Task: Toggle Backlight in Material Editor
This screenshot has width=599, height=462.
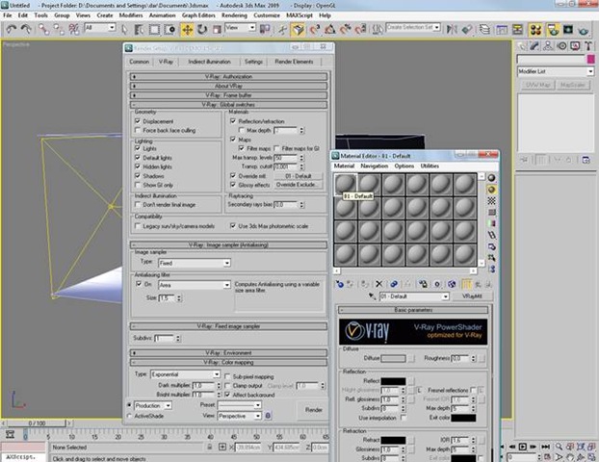Action: point(493,191)
